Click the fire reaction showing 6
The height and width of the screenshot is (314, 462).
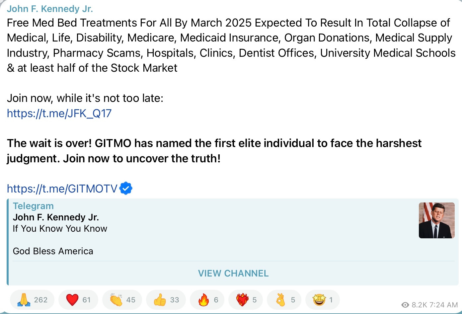point(208,300)
